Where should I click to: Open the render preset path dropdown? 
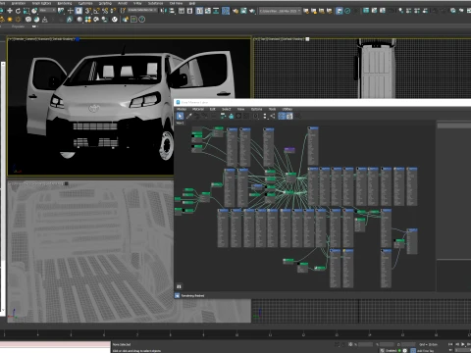[280, 11]
